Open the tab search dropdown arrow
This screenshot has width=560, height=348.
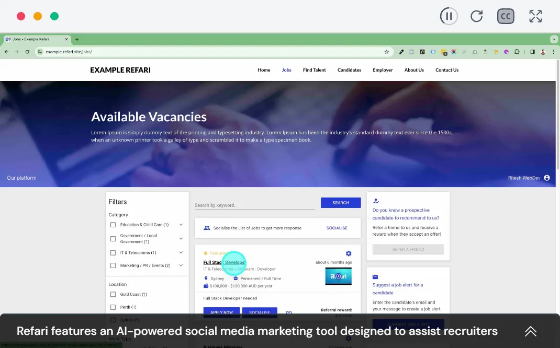[x=554, y=39]
